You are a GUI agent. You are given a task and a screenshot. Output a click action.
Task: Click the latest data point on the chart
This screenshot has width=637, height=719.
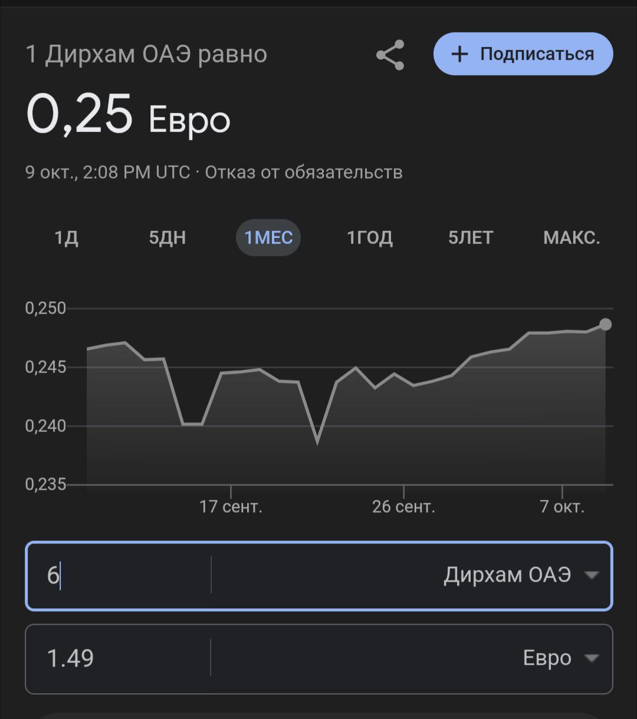tap(606, 324)
